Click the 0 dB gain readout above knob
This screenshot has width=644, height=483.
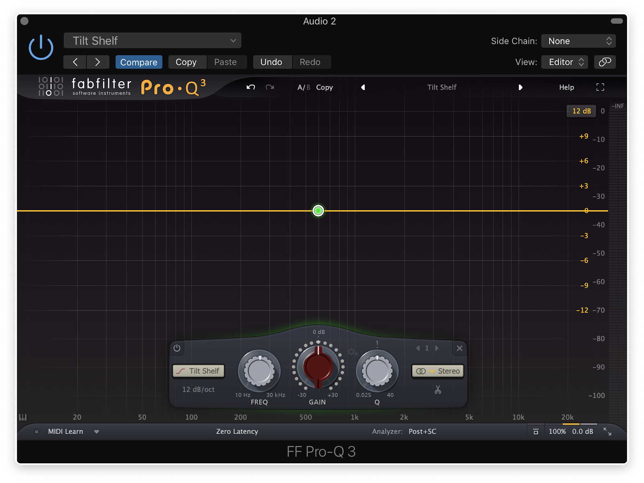point(319,332)
